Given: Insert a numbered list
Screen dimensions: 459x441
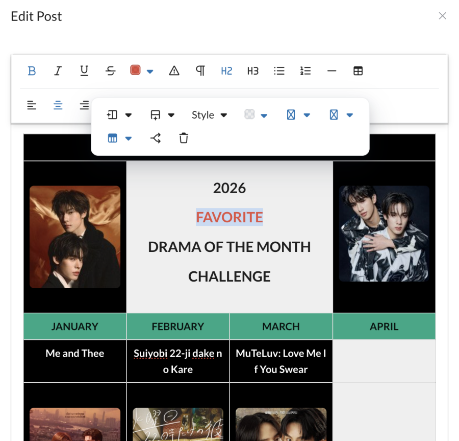Looking at the screenshot, I should 305,71.
